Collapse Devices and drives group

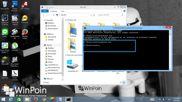tap(66, 55)
